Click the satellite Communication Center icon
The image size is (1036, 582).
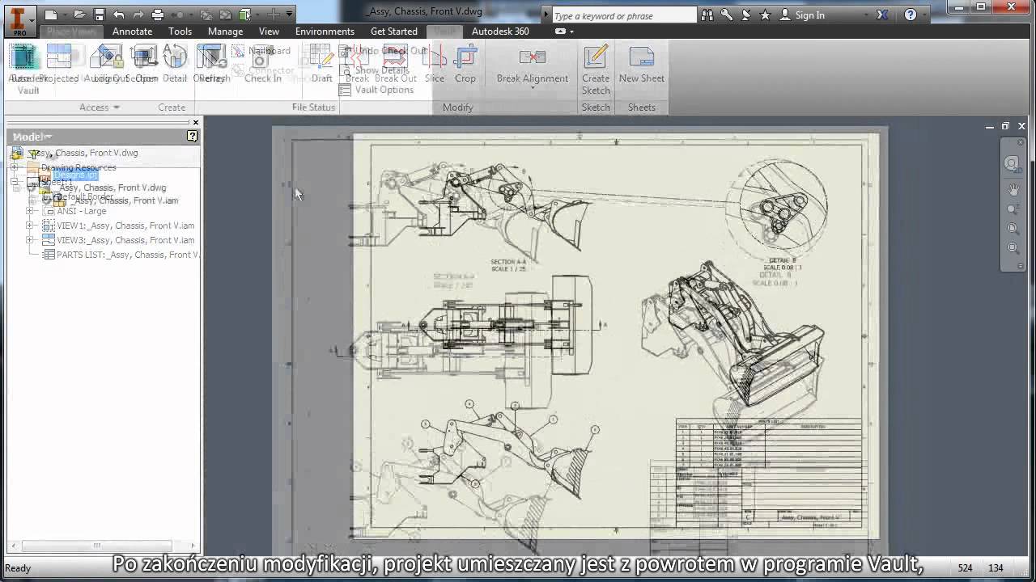click(x=746, y=15)
